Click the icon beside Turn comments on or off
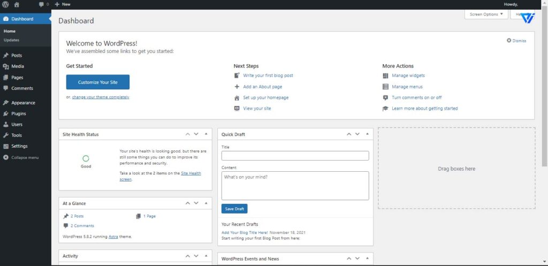Image resolution: width=548 pixels, height=266 pixels. (385, 97)
